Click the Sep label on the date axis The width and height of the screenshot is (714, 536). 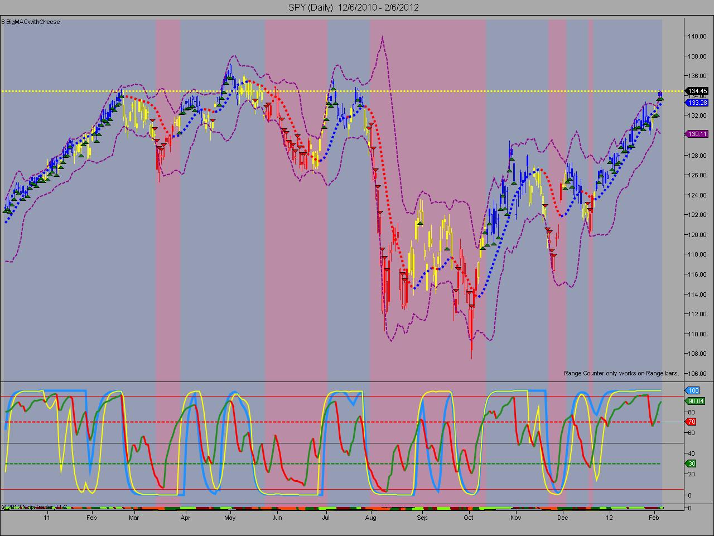(422, 518)
